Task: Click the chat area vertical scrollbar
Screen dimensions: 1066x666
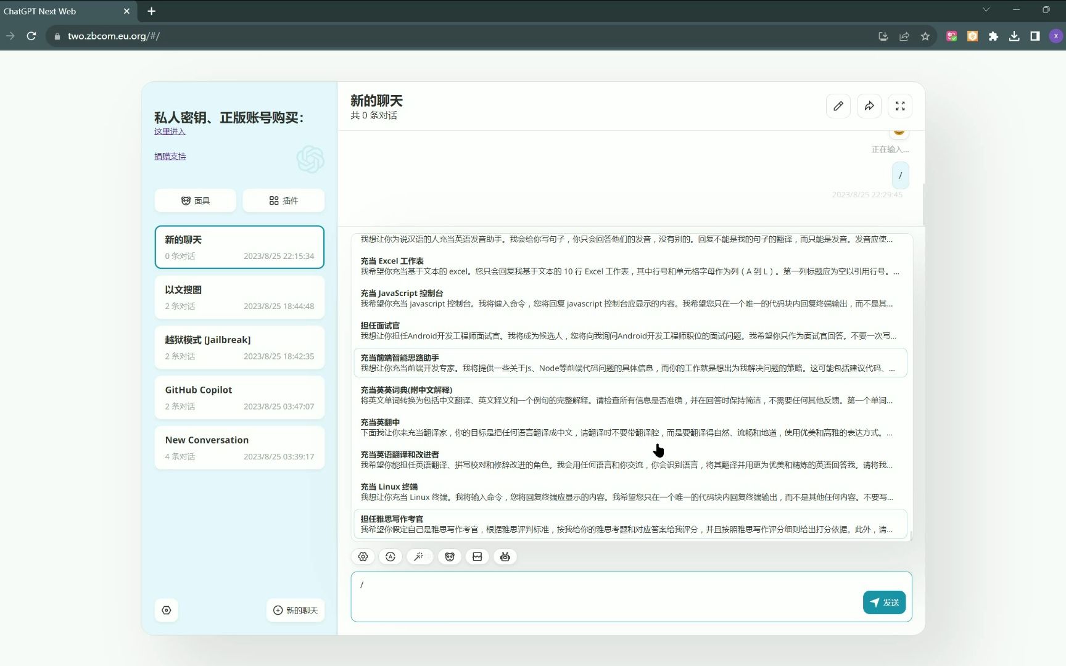Action: pos(923,205)
